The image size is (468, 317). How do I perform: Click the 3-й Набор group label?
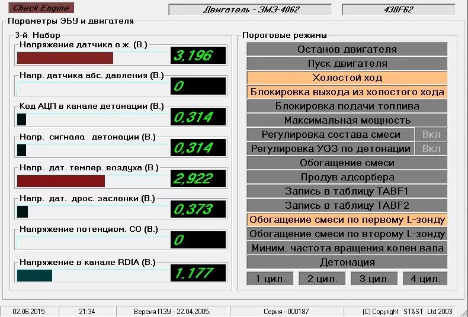(37, 35)
